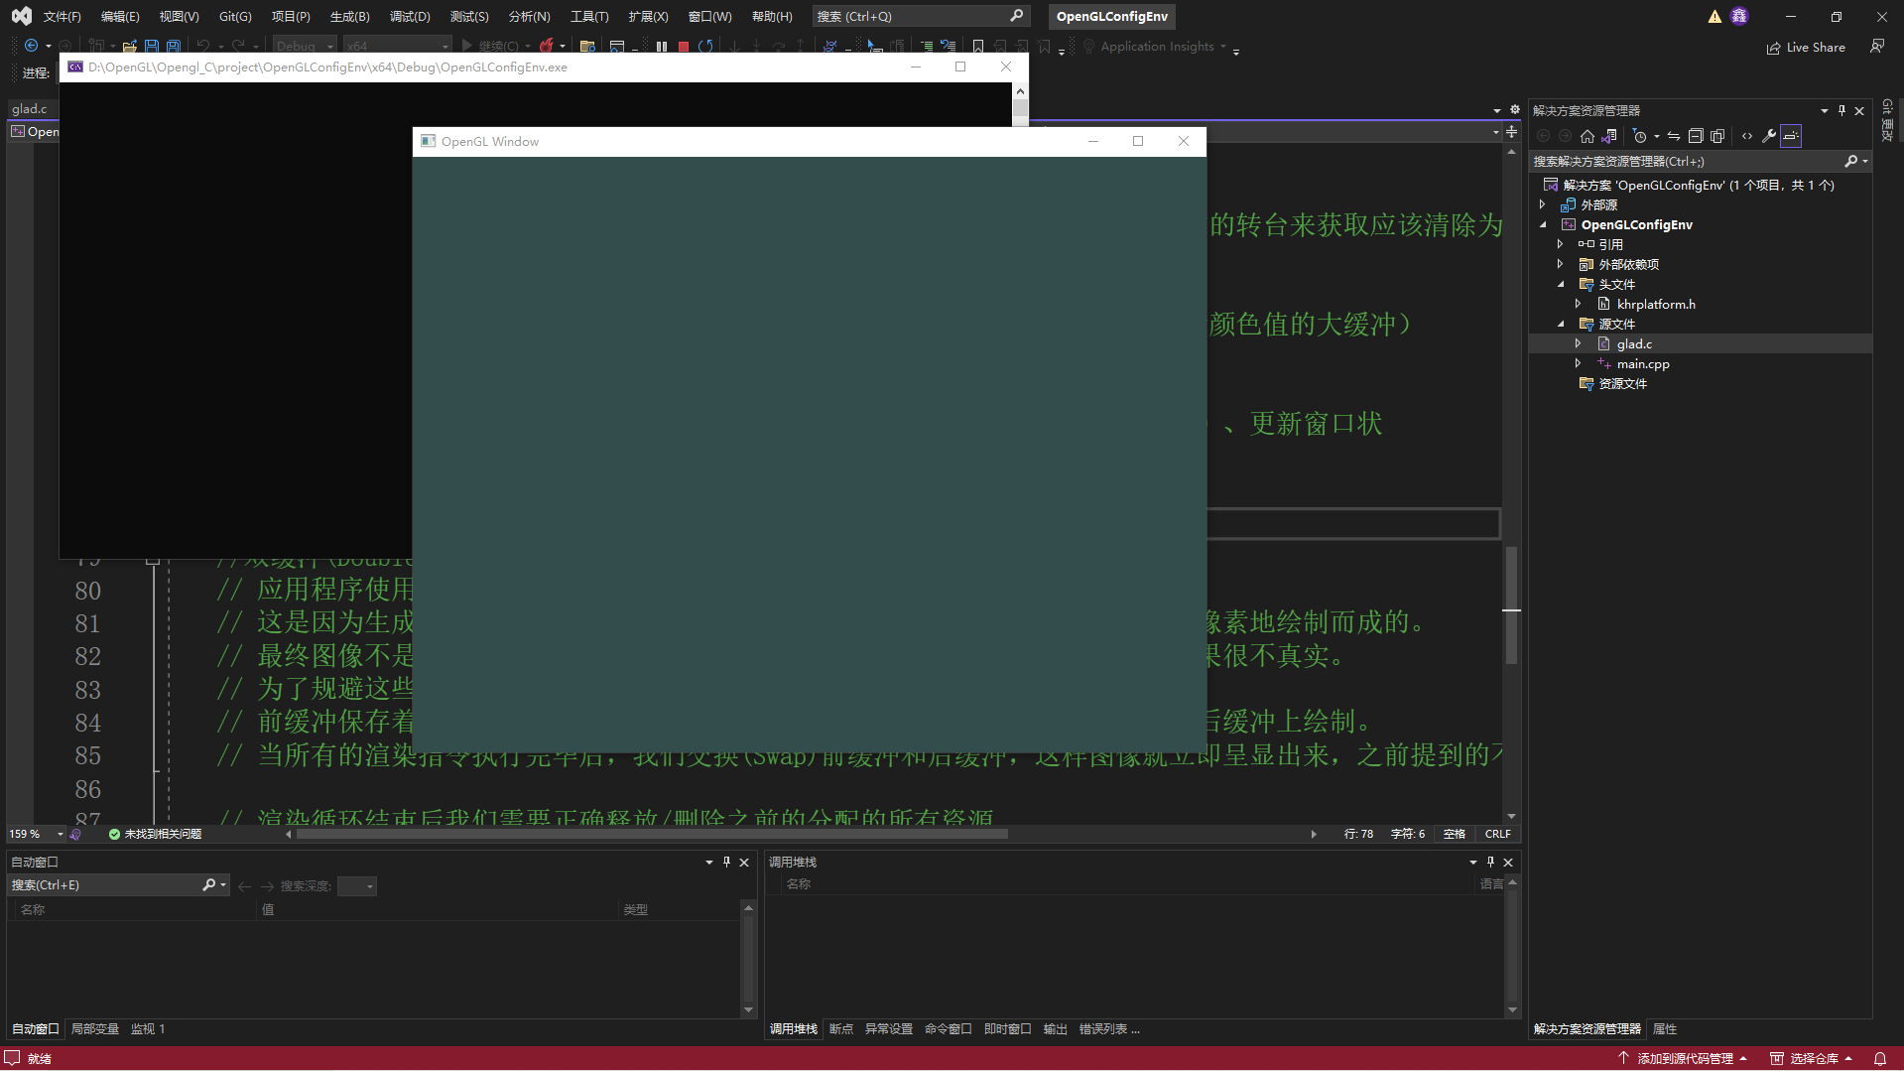
Task: Open Solution Explorer properties wrench icon
Action: [1770, 136]
